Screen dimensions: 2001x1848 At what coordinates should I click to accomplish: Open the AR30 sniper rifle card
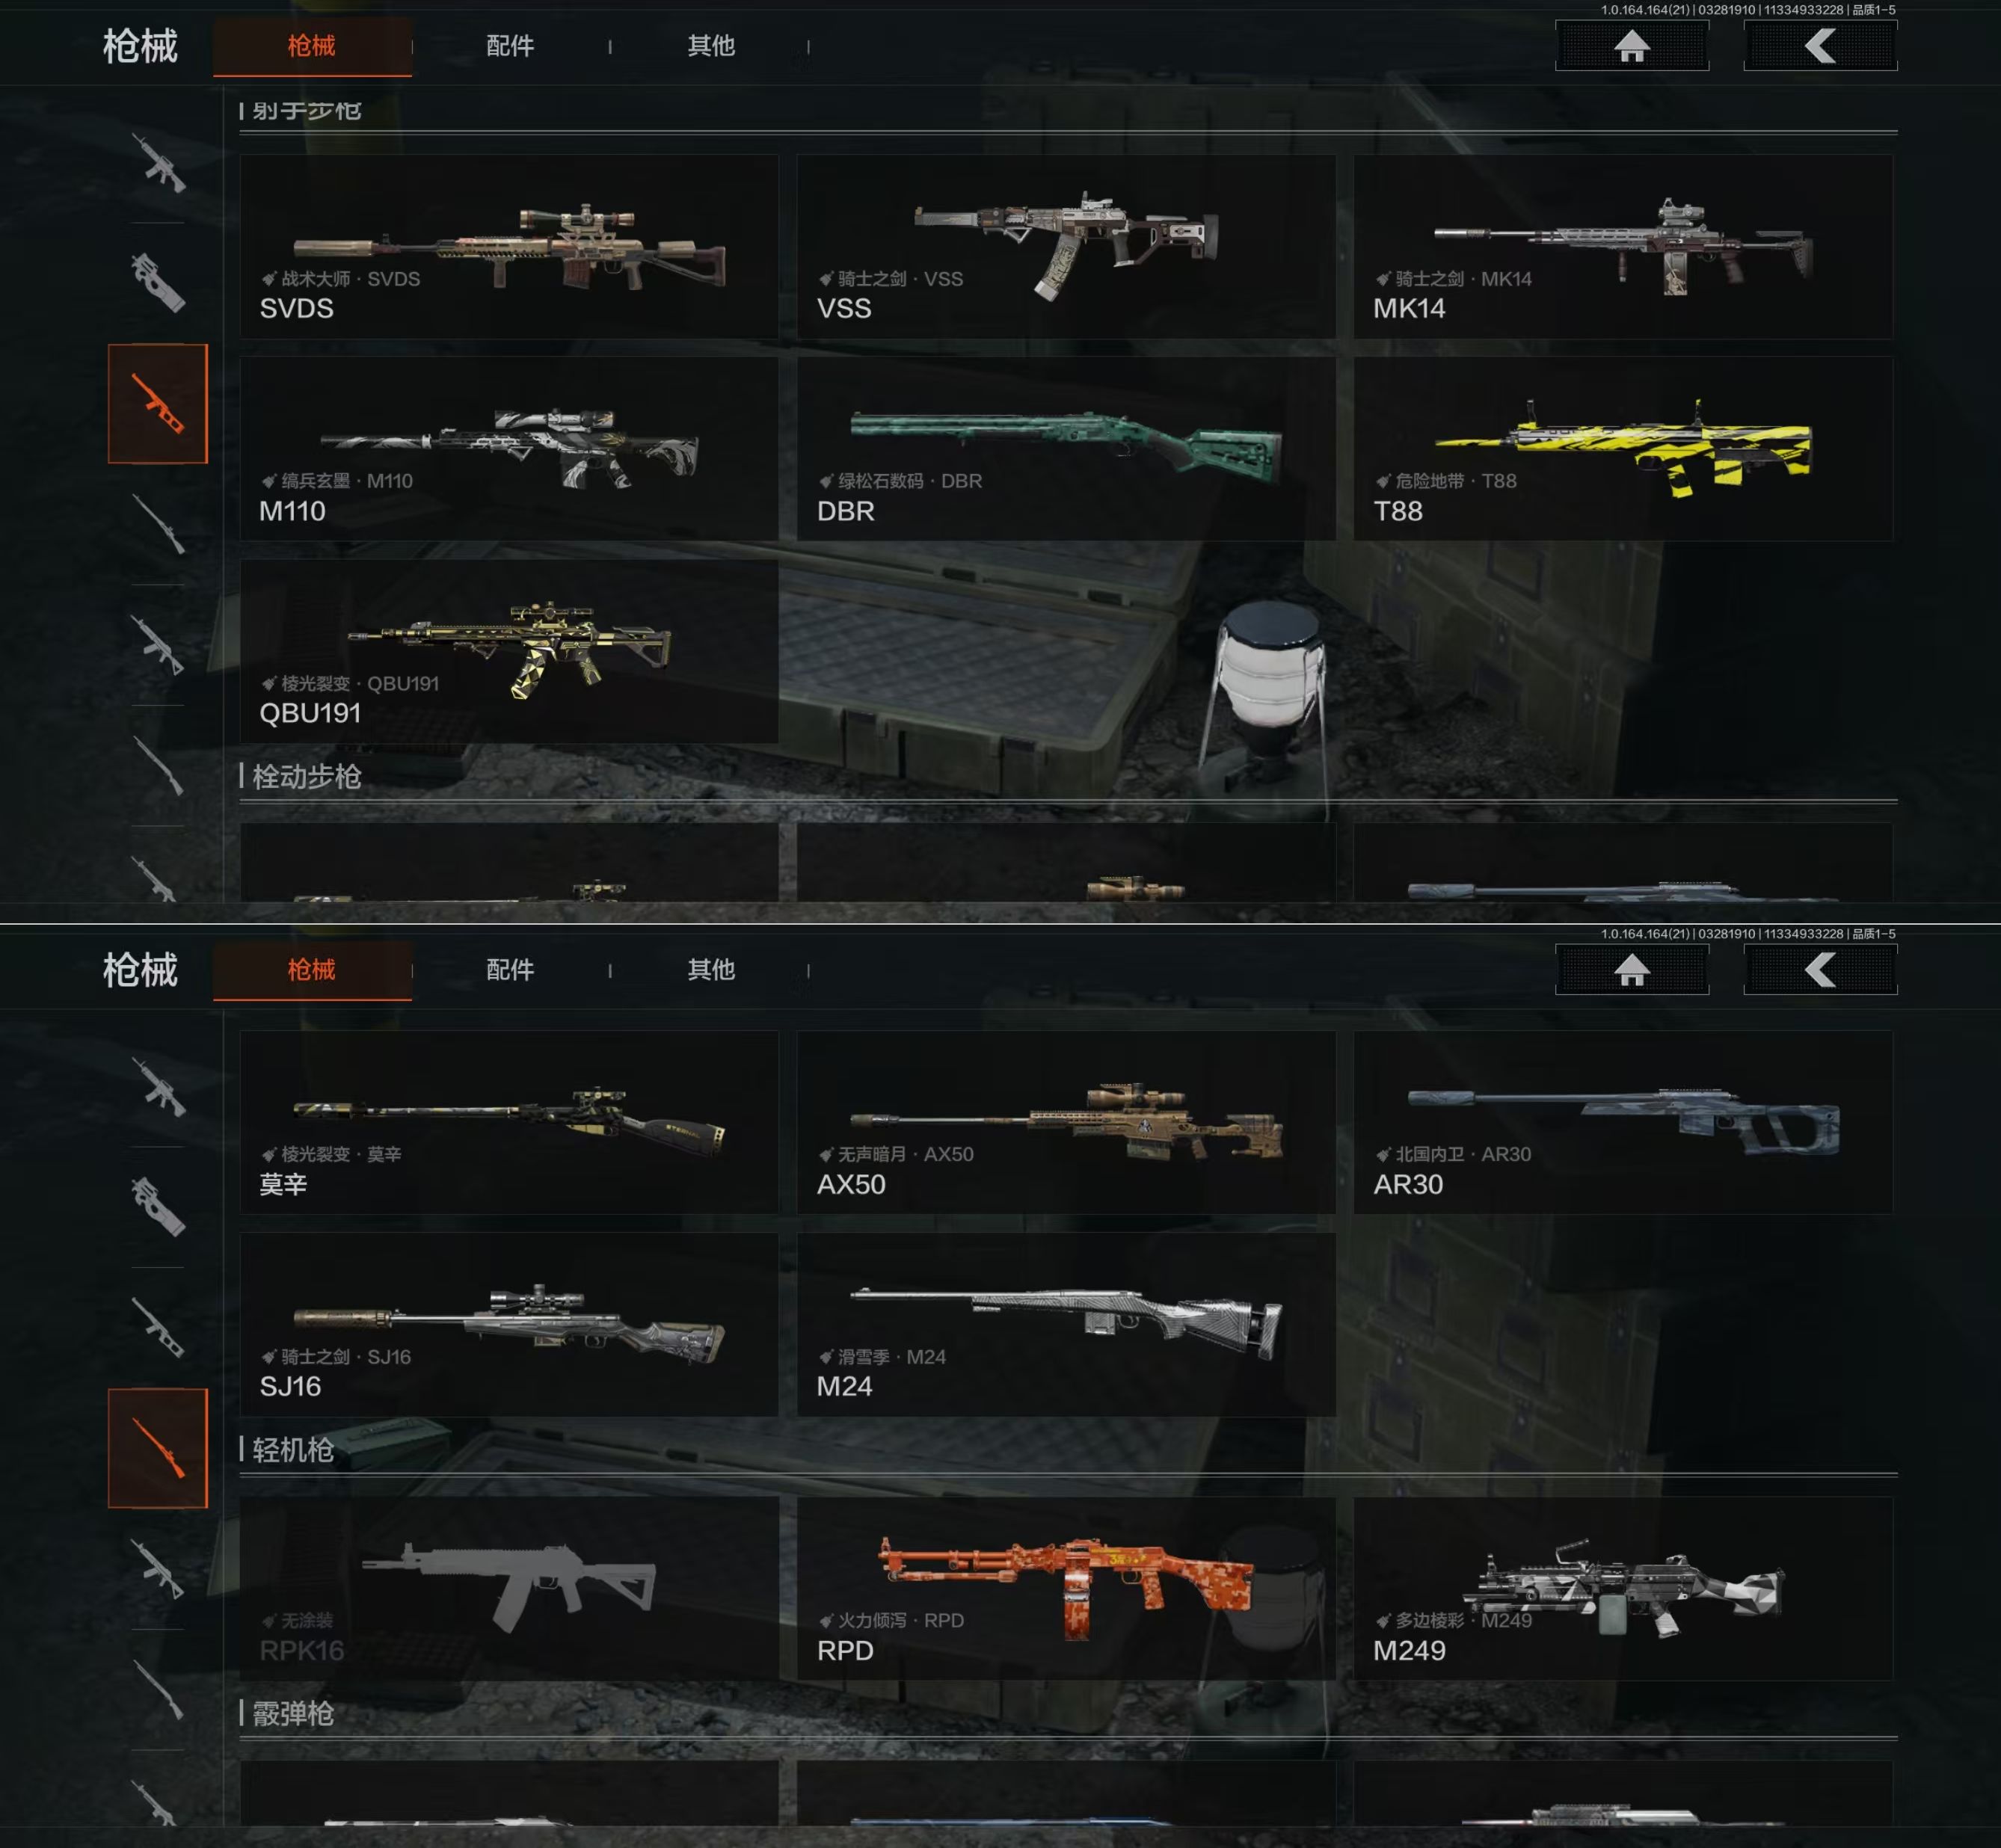(x=1623, y=1122)
